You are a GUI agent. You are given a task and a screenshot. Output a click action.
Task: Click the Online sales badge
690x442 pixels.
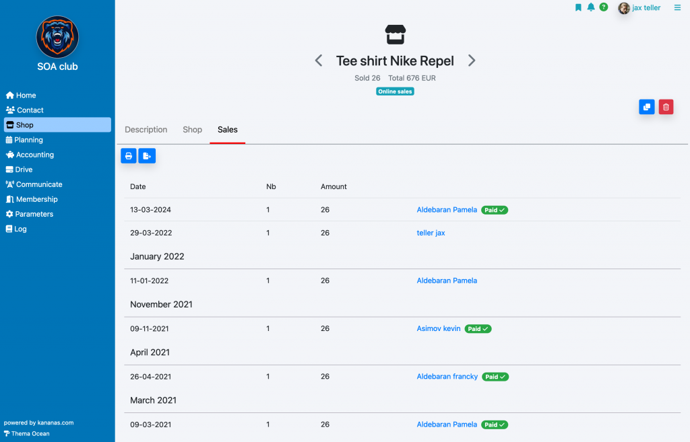click(x=395, y=91)
